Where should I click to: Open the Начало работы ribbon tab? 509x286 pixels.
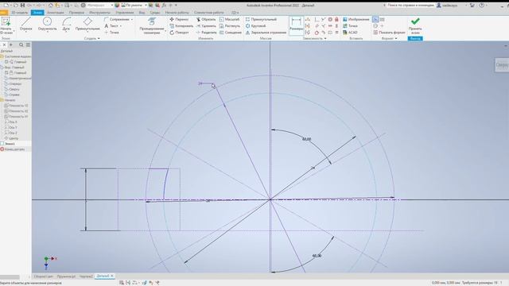click(177, 13)
